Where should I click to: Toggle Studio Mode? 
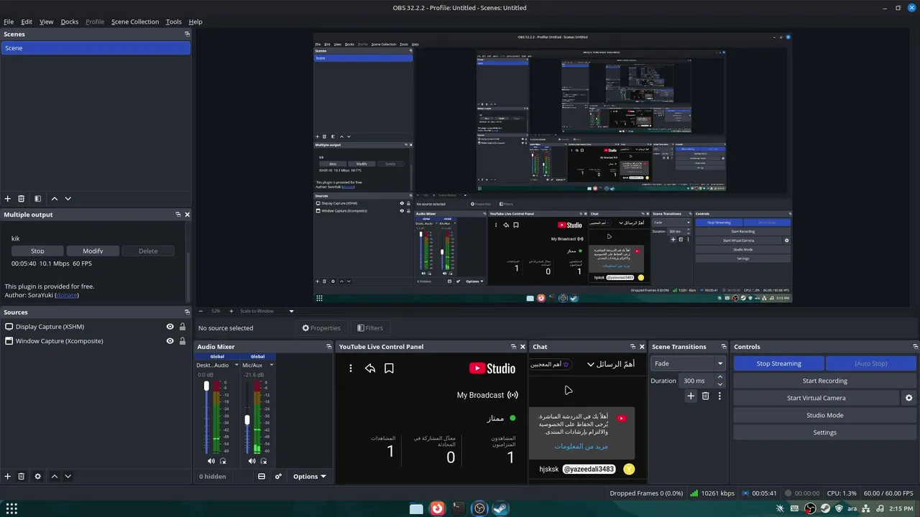824,415
